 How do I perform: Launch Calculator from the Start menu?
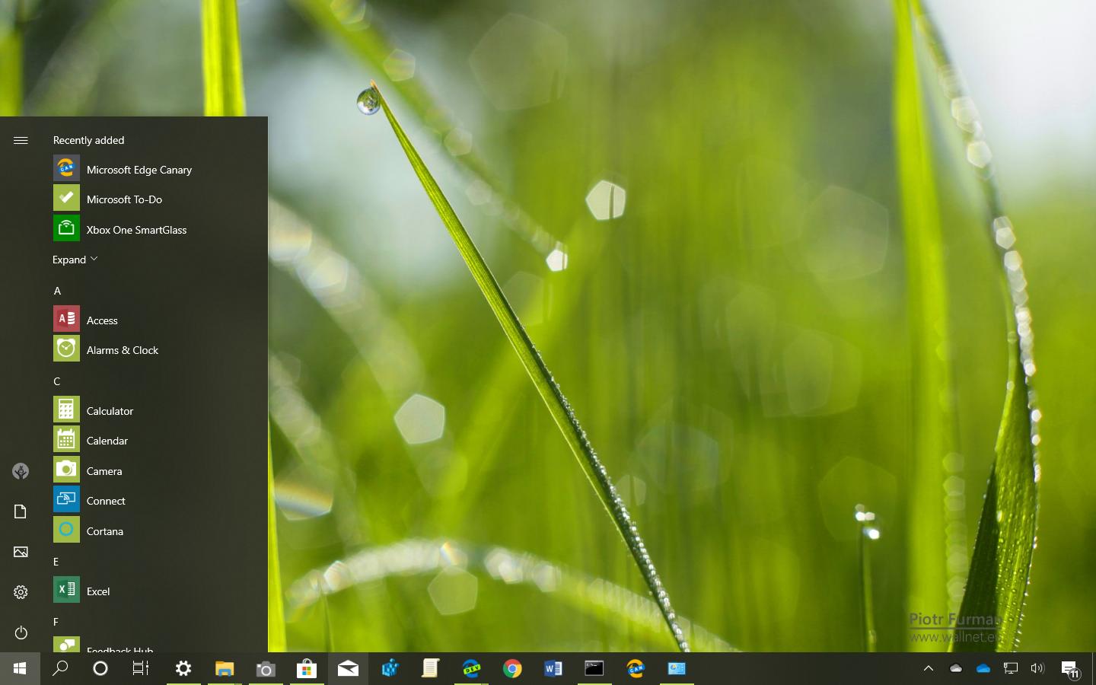[x=111, y=410]
